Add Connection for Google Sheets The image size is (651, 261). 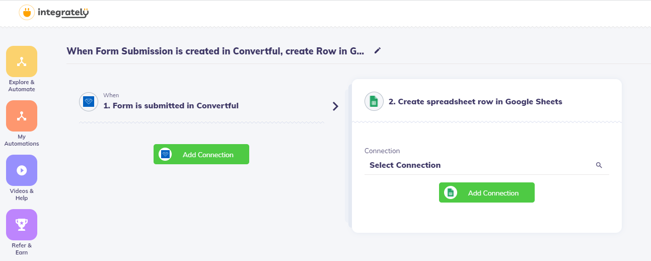(487, 192)
